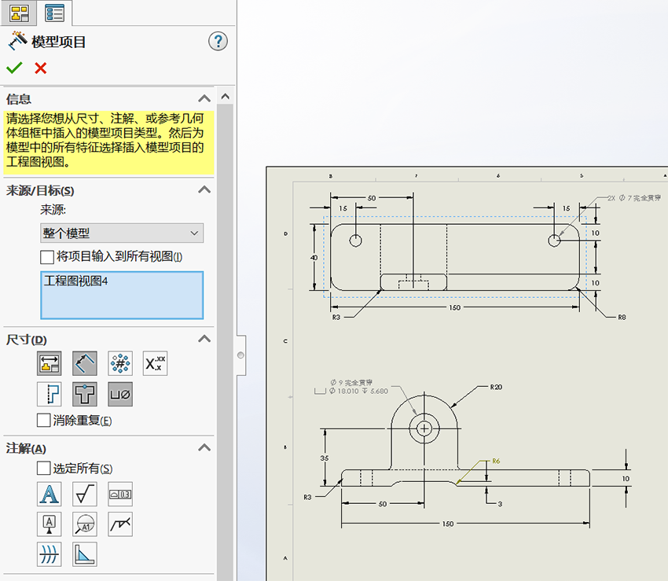Toggle Hole Wizard Locations icon

(84, 395)
